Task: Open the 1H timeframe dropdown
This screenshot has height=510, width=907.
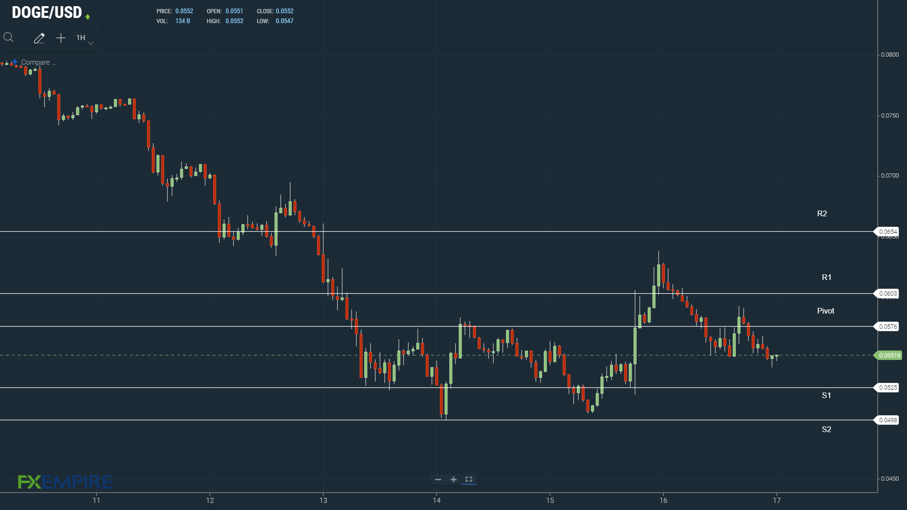Action: pyautogui.click(x=84, y=38)
